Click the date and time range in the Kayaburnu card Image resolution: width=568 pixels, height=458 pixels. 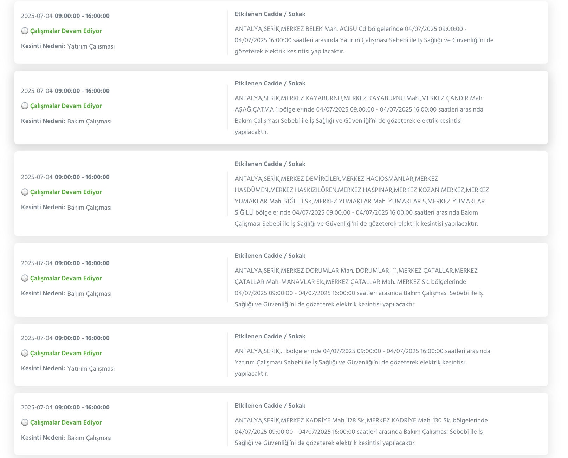click(65, 91)
